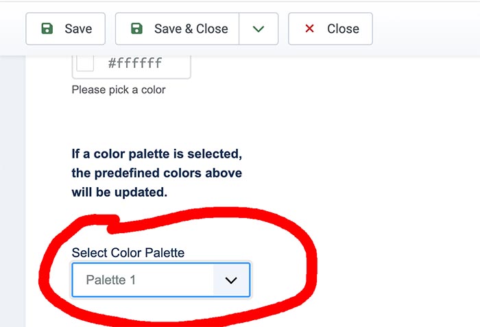Image resolution: width=480 pixels, height=327 pixels.
Task: Click the Save & Close button text
Action: [191, 29]
